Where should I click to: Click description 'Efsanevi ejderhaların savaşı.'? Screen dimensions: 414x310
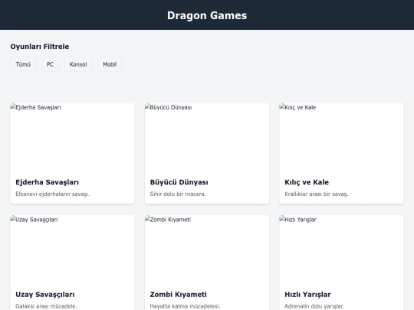pos(53,194)
